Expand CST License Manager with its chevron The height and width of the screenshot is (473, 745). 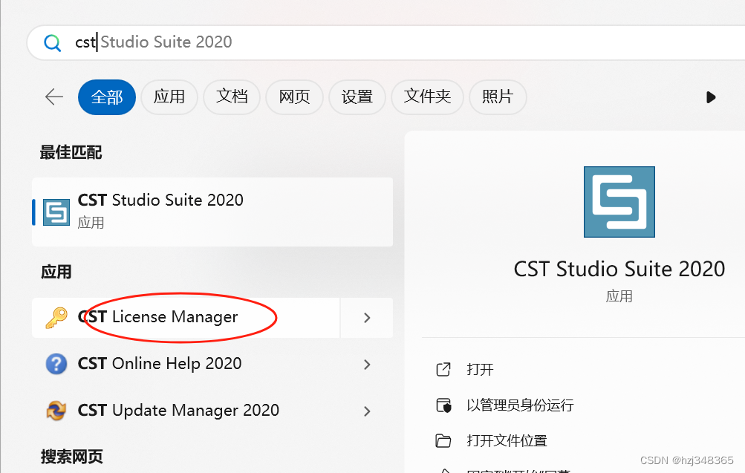[366, 316]
